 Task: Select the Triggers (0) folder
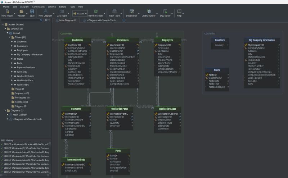tap(21, 106)
